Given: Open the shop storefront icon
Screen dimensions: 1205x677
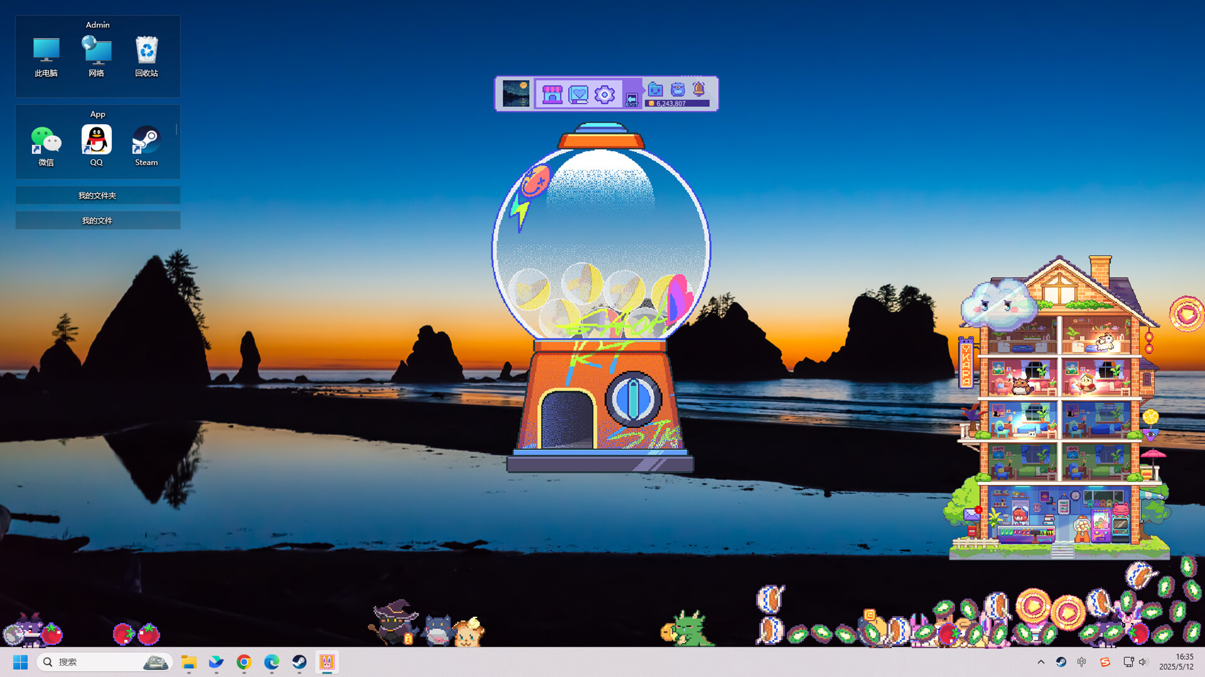Looking at the screenshot, I should click(552, 94).
